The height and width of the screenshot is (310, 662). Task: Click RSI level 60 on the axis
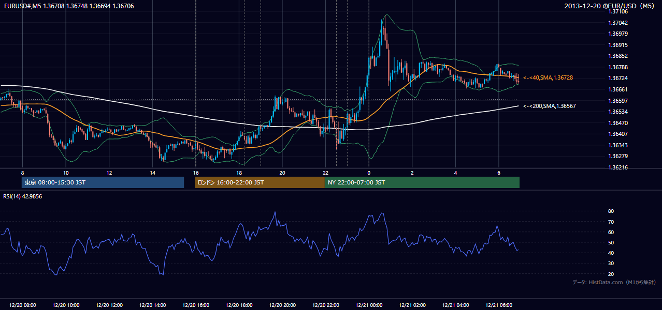(x=611, y=232)
